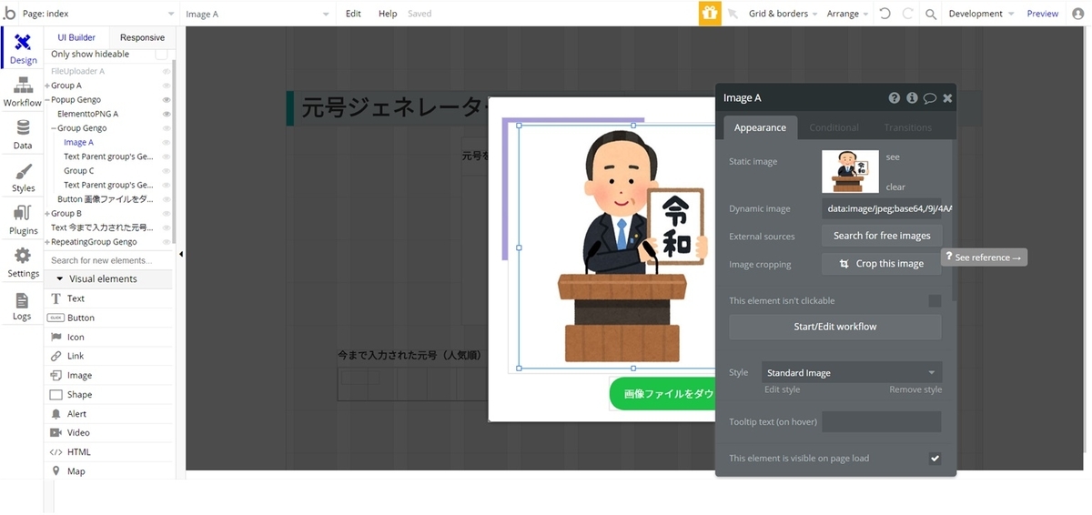
Task: Open help question mark in Image A panel
Action: click(895, 98)
